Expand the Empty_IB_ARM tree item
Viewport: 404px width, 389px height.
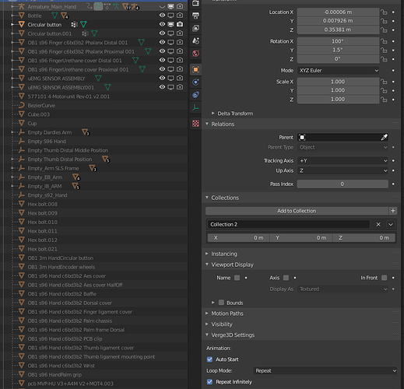[x=12, y=186]
